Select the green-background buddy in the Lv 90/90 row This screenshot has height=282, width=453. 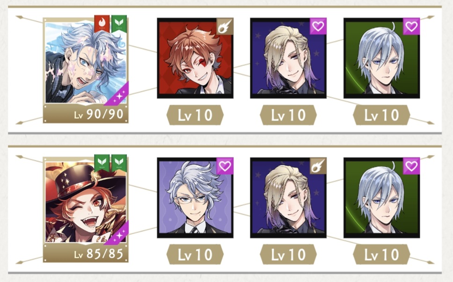382,58
